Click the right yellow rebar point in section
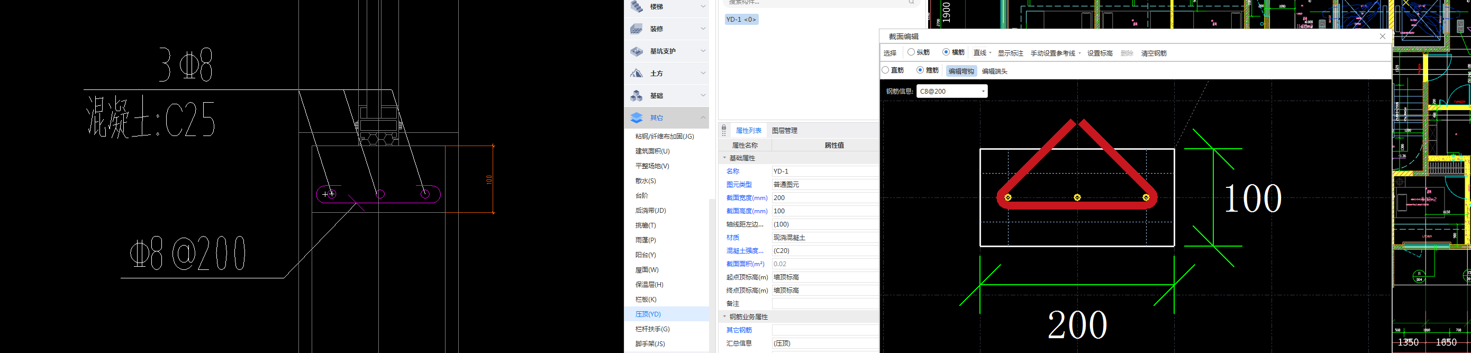Screen dimensions: 1471x353 [1146, 197]
